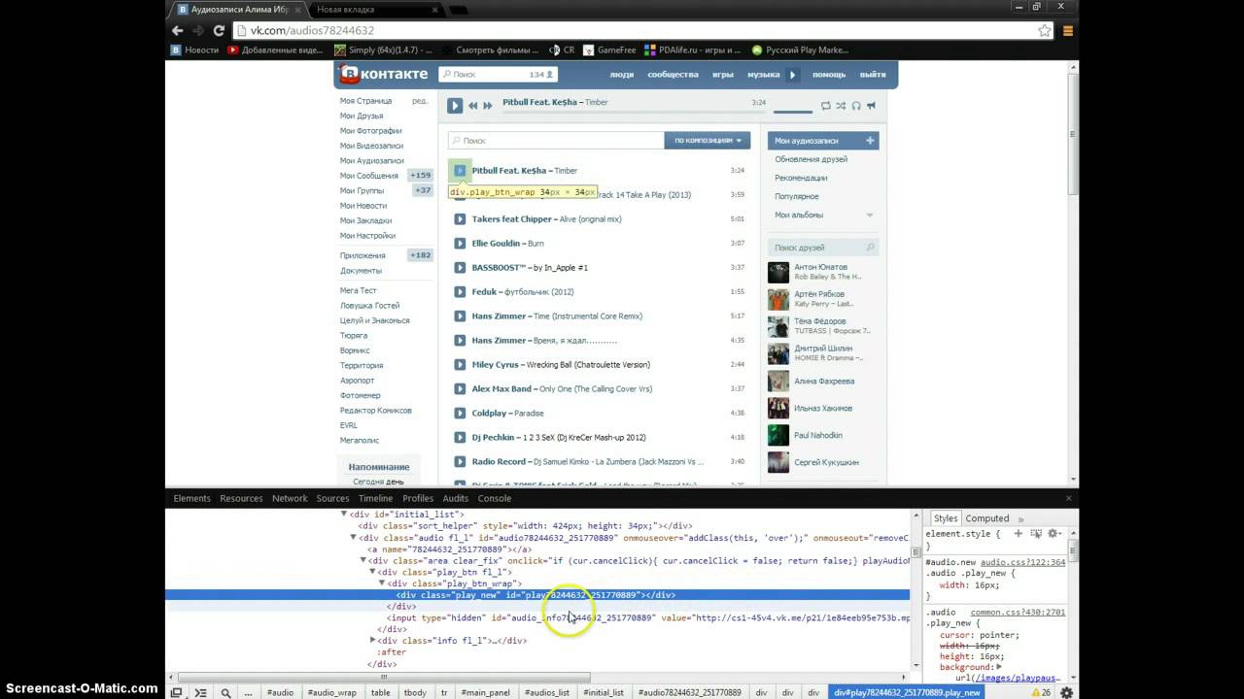Toggle the megaphone broadcast icon

(872, 105)
